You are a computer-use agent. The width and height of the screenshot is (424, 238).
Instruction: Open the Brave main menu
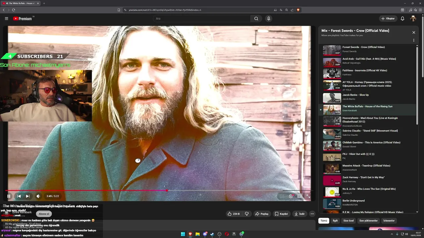[421, 10]
